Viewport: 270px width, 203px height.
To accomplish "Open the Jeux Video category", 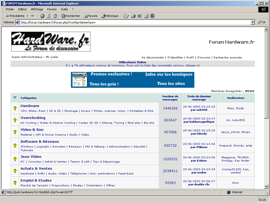I will [x=31, y=156].
